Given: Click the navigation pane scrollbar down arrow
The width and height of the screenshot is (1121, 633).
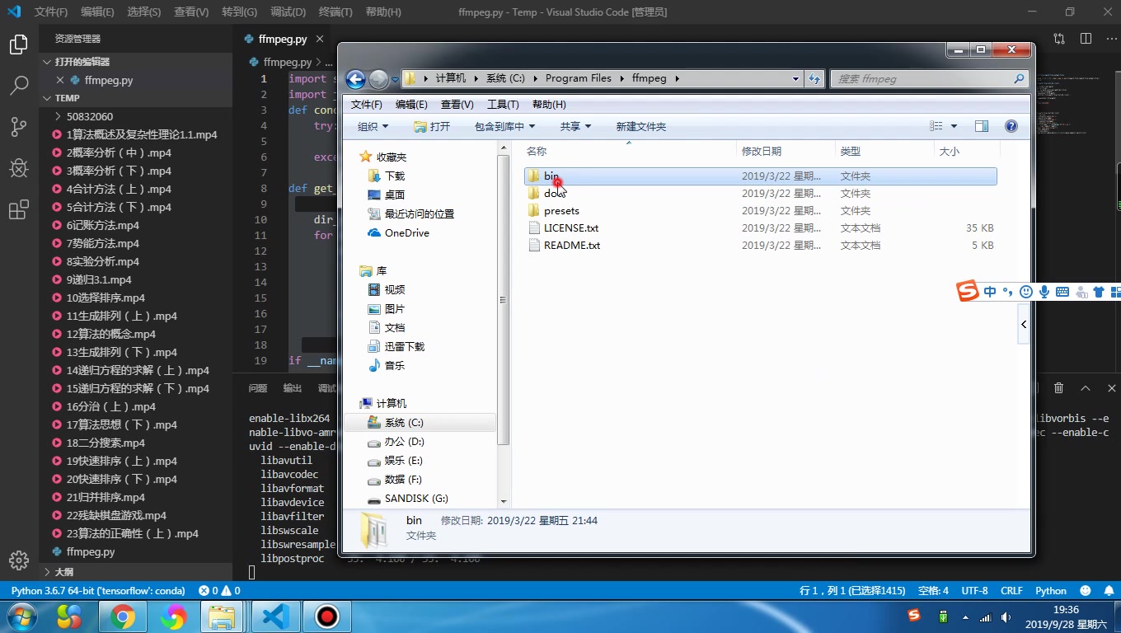Looking at the screenshot, I should point(504,501).
